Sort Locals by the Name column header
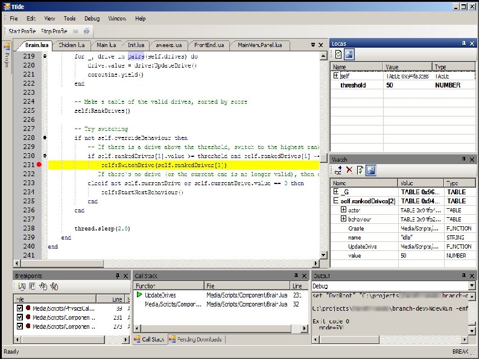 tap(357, 66)
